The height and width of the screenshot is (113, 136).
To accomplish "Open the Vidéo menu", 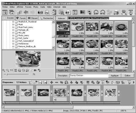I will (x=49, y=7).
